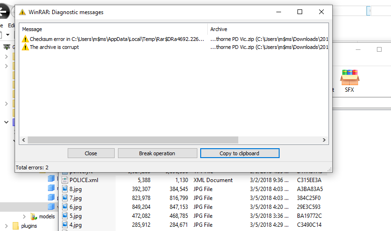Select the plugins folder tree item
Image resolution: width=391 pixels, height=231 pixels.
pos(29,226)
